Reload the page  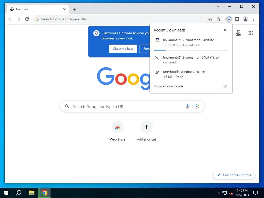(27, 19)
